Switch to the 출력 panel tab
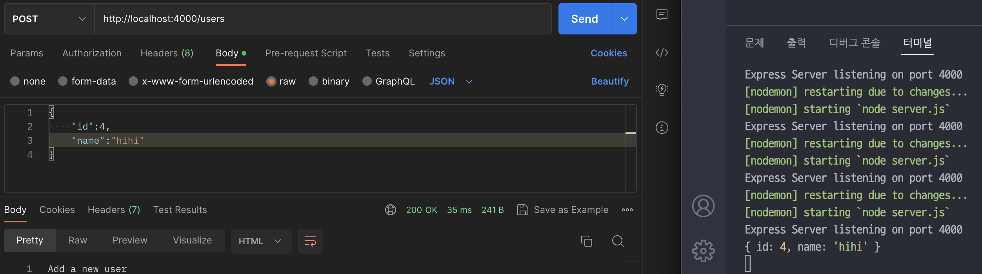982x274 pixels. 797,43
